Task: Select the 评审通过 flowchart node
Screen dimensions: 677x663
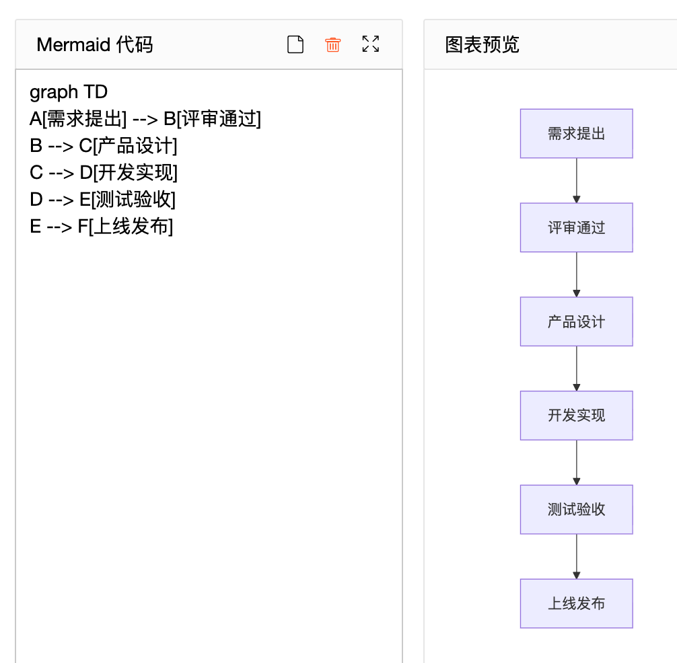Action: coord(576,228)
